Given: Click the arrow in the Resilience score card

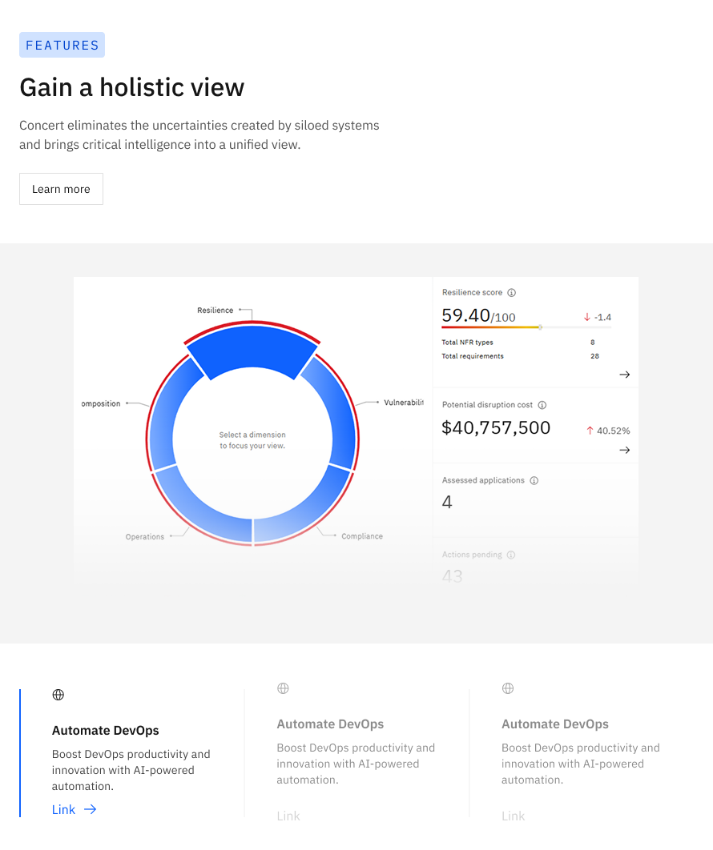Looking at the screenshot, I should coord(625,375).
